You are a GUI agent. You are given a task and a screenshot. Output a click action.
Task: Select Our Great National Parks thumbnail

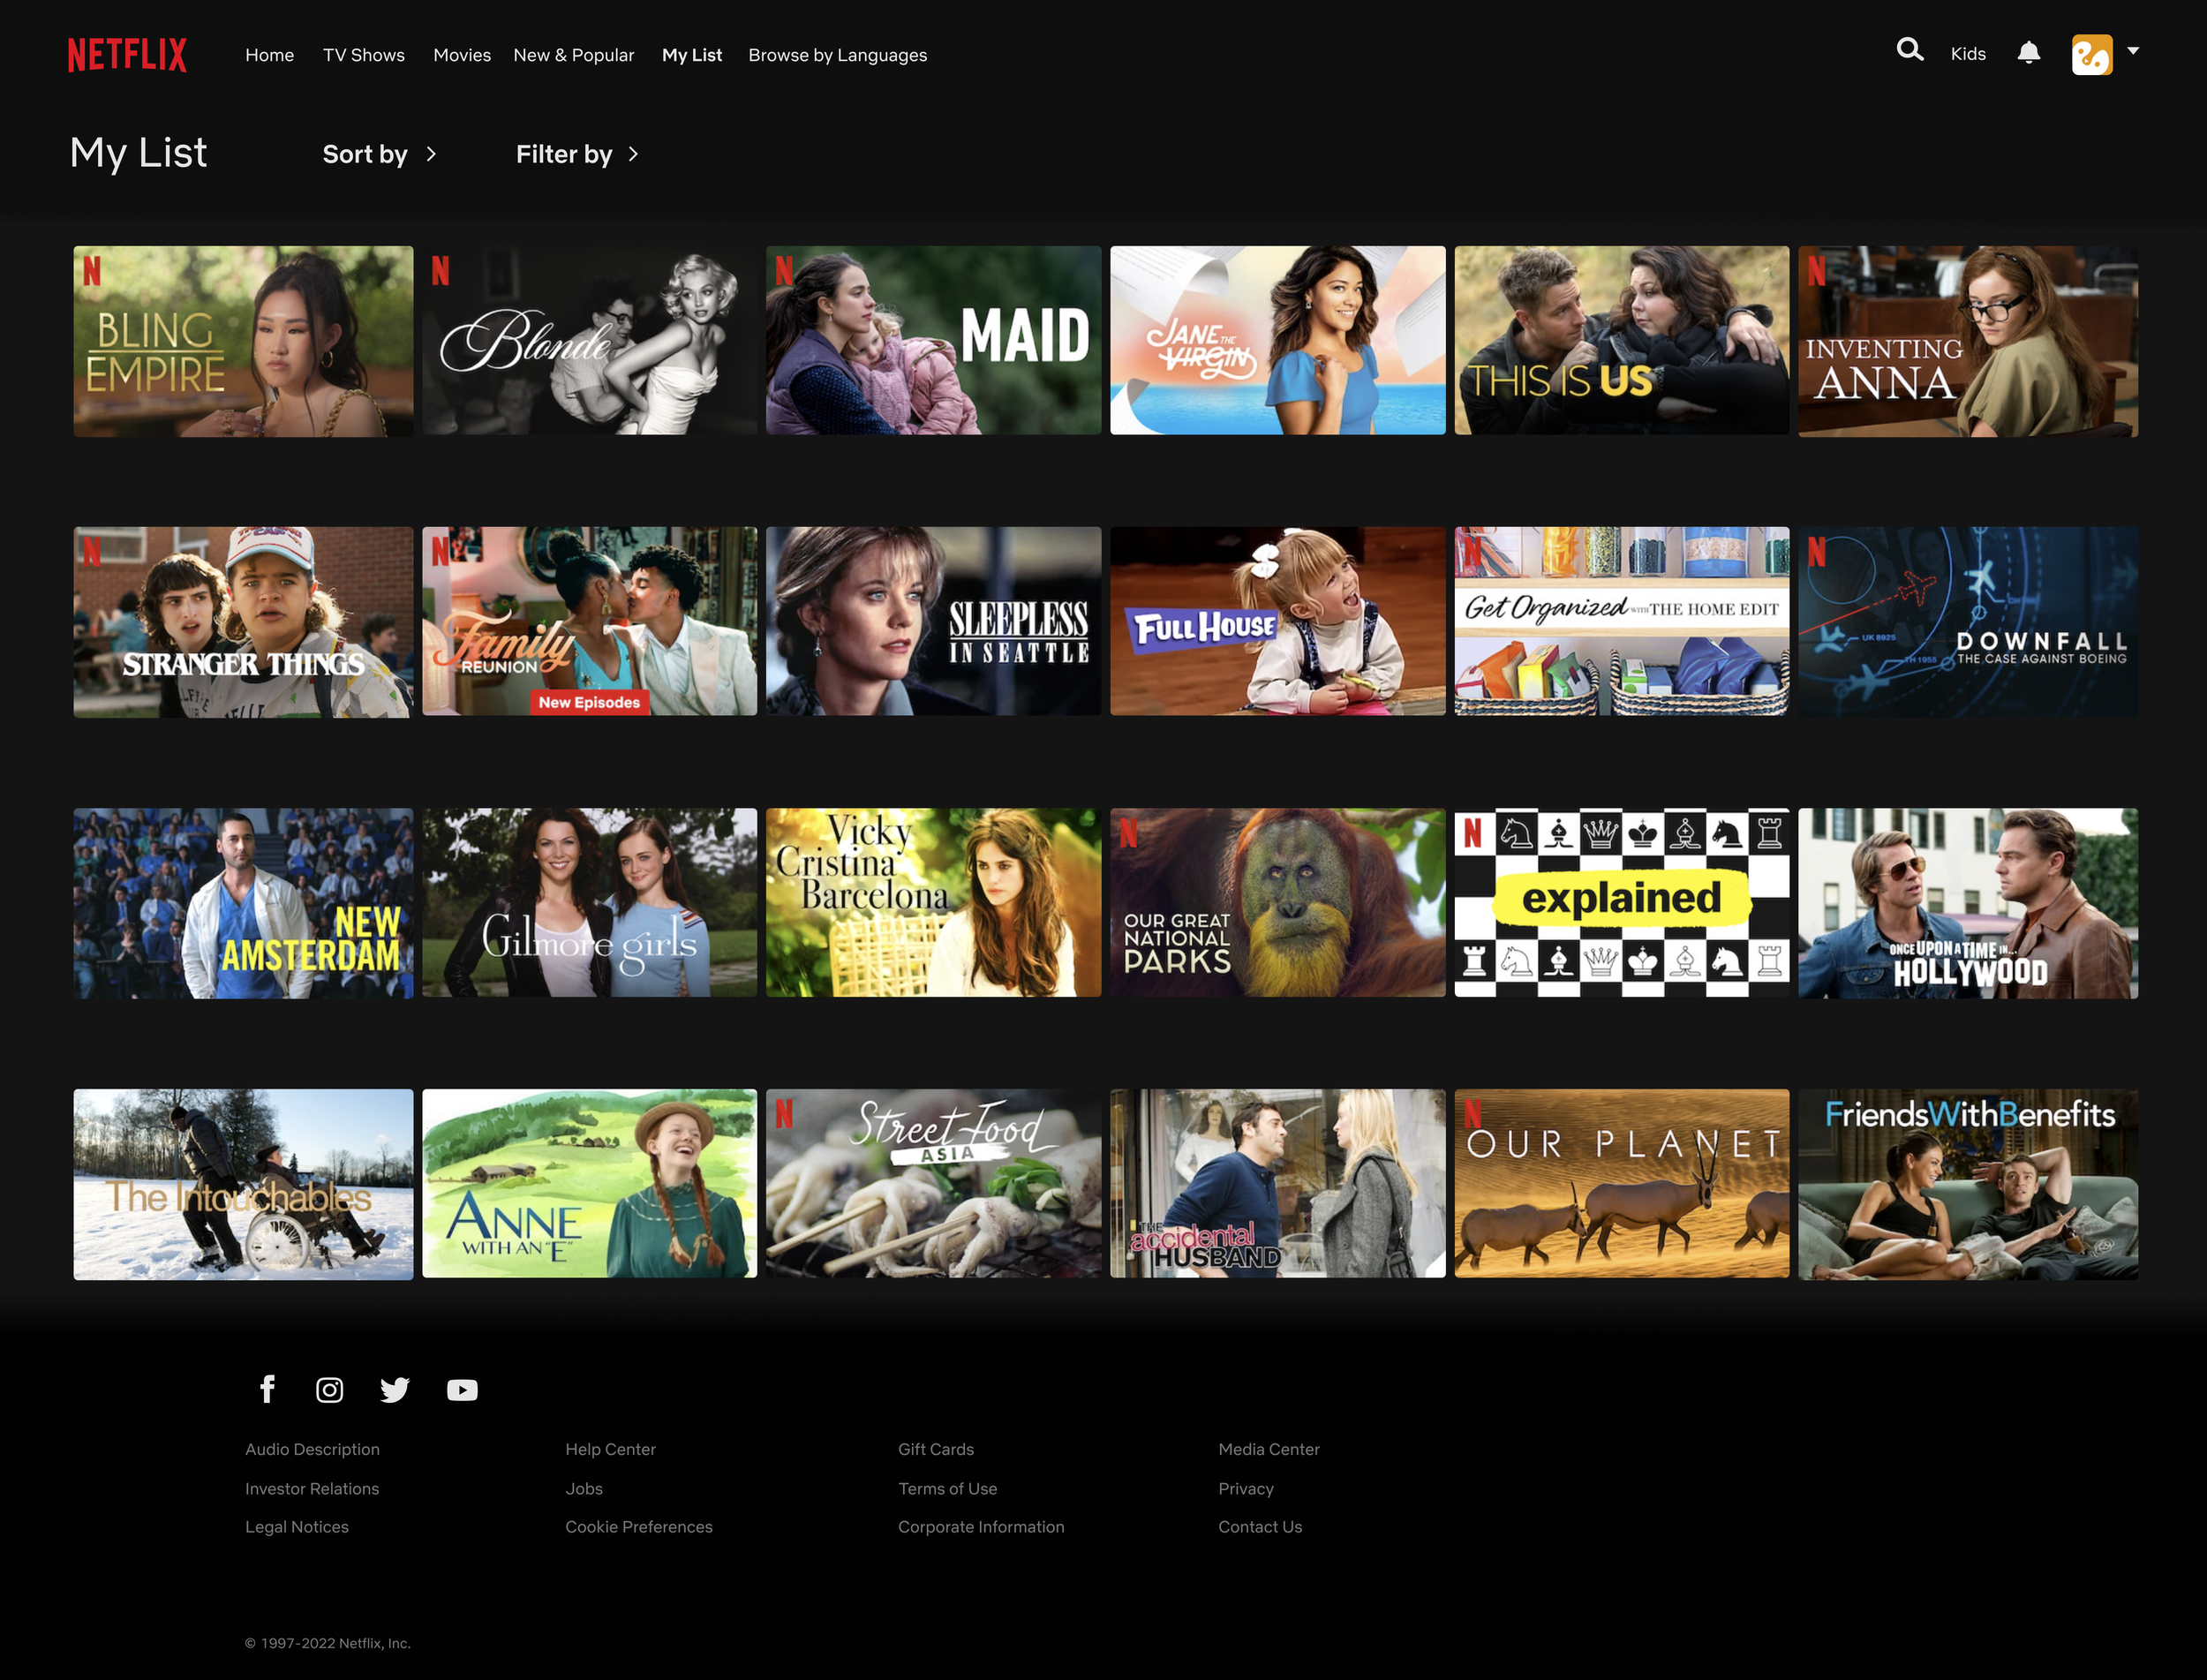pyautogui.click(x=1277, y=903)
